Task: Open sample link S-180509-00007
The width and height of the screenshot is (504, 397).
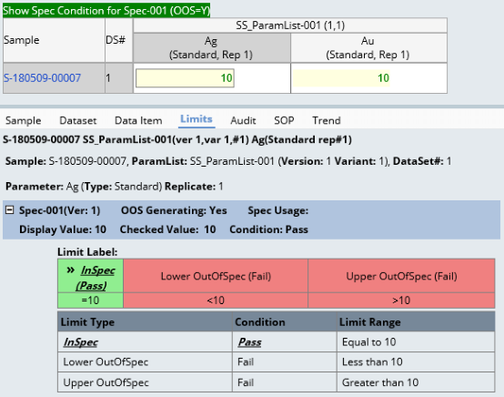Action: 42,78
